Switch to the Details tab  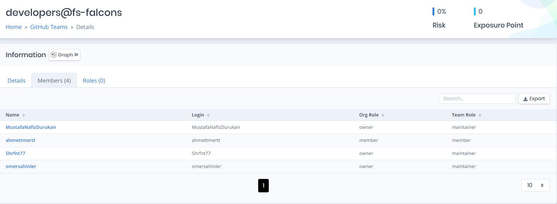tap(17, 80)
